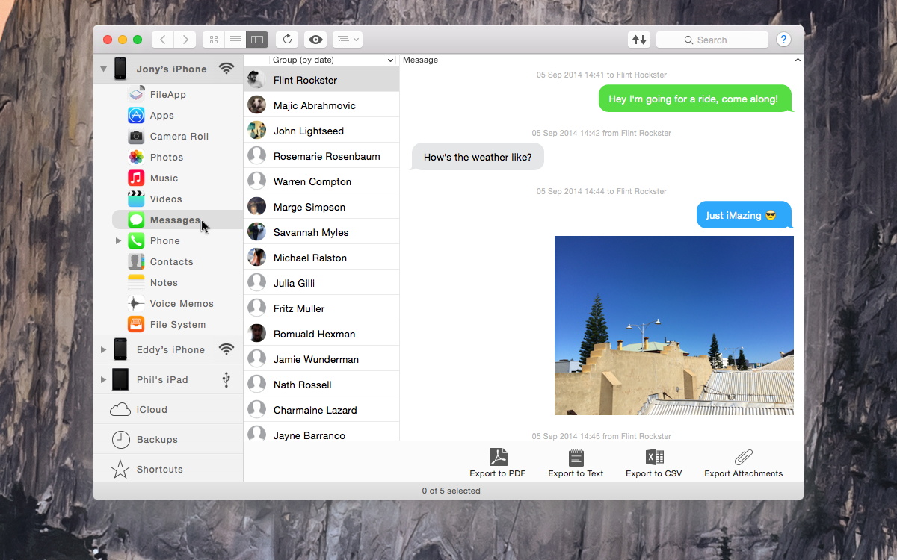Open the Backups sidebar section
Viewport: 897px width, 560px height.
(x=157, y=440)
